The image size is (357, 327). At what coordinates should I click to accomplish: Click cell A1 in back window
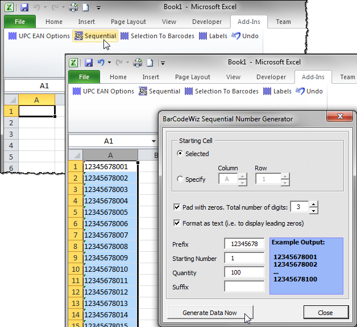click(x=36, y=111)
